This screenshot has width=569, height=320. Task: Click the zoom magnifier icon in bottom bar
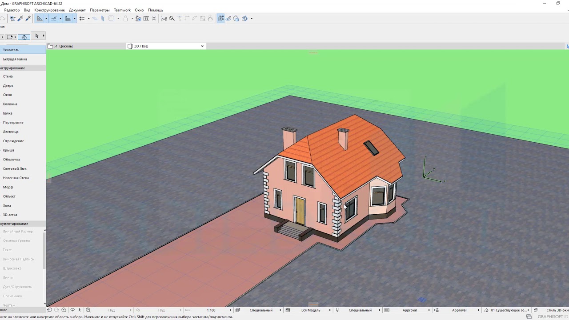(64, 310)
